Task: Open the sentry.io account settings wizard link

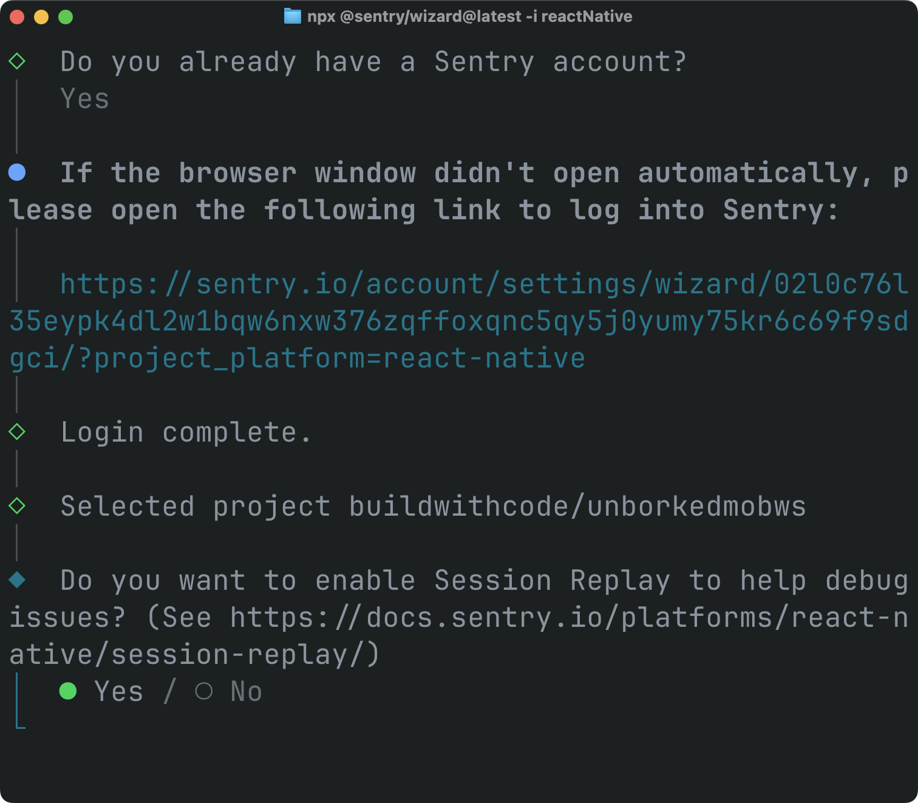Action: pos(459,321)
